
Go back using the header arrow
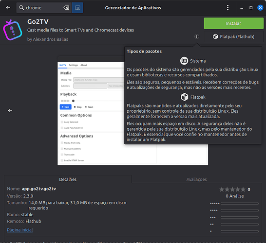(x=8, y=8)
